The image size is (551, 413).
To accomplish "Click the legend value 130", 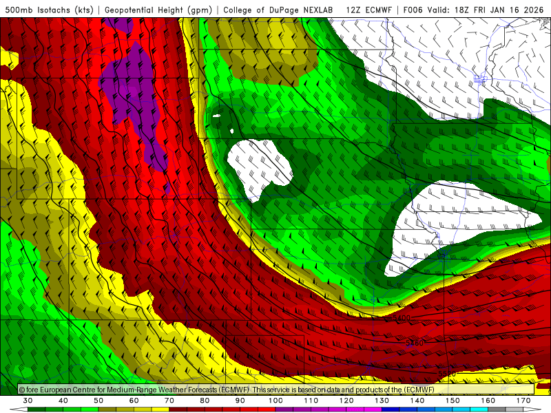I will pos(382,401).
